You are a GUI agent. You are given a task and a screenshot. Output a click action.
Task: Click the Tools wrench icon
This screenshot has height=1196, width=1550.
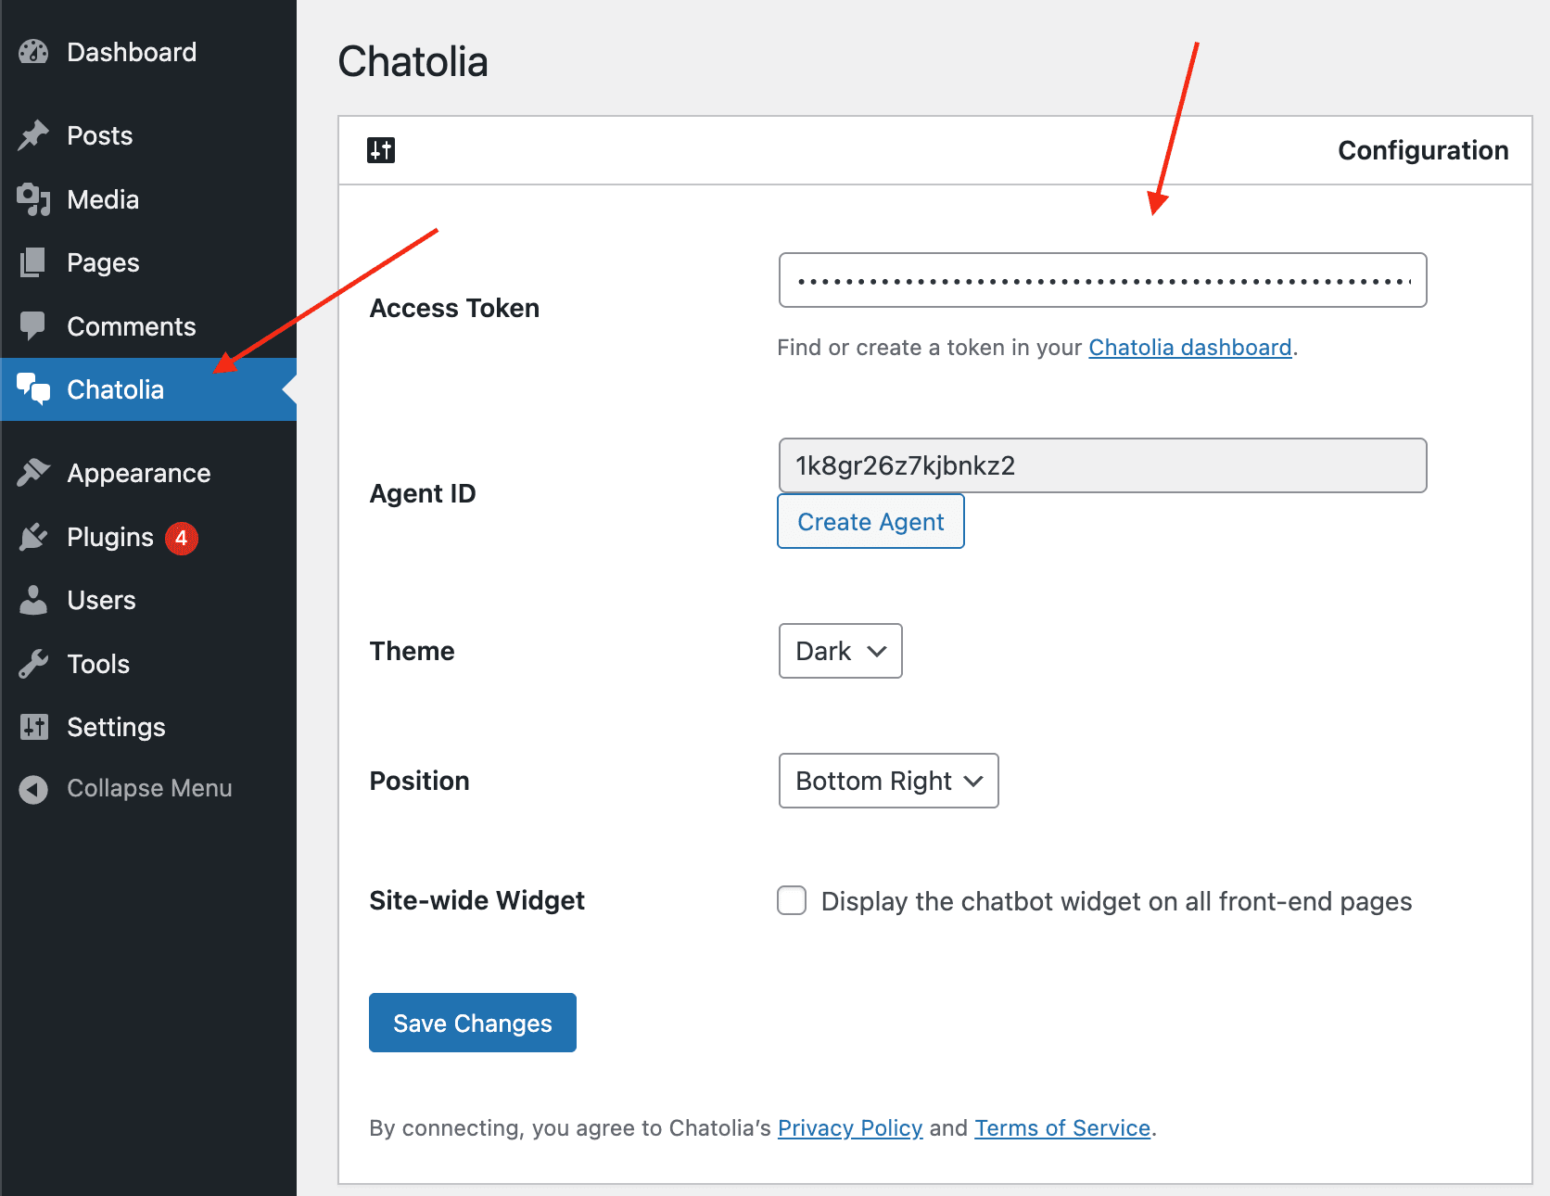point(33,664)
